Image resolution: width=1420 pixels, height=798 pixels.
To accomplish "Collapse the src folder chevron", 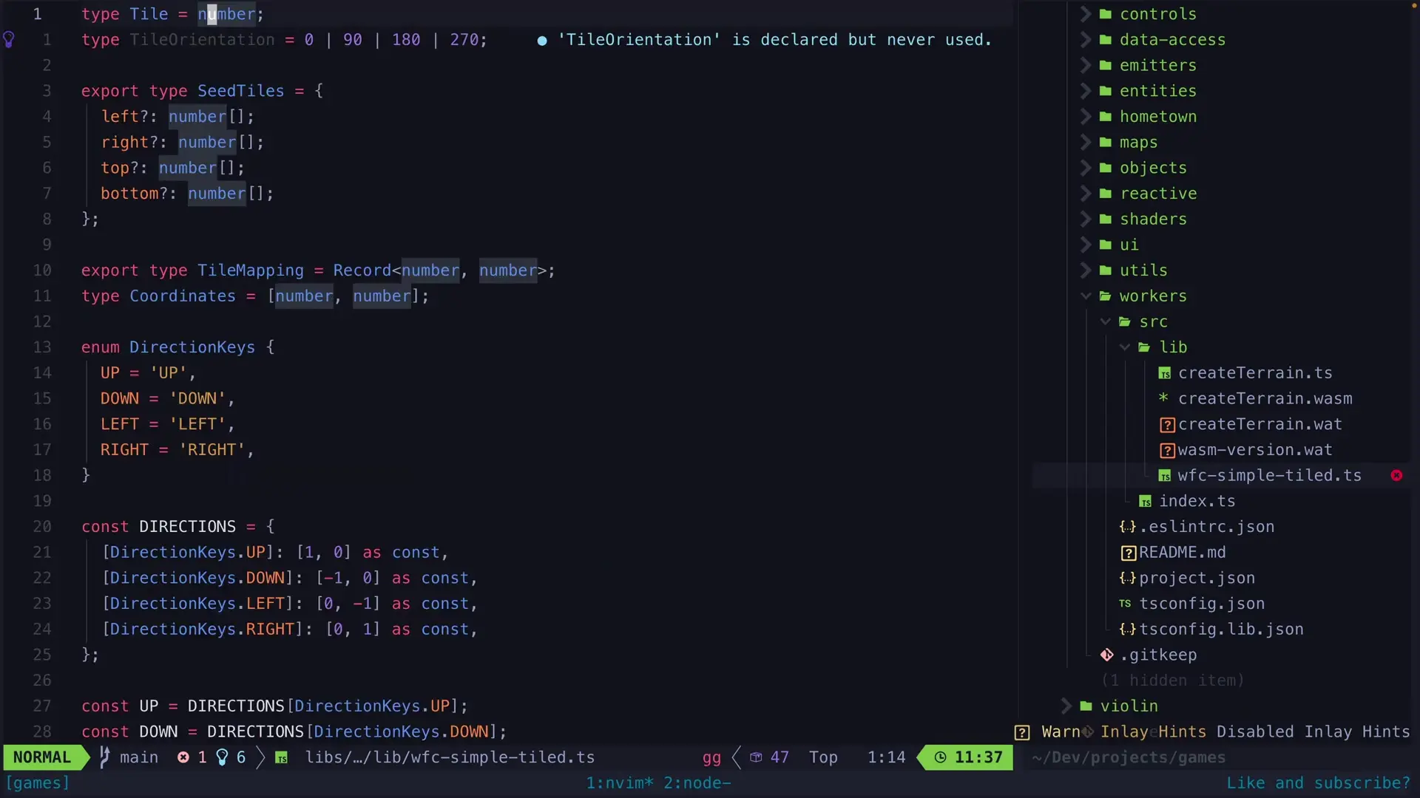I will (1106, 322).
